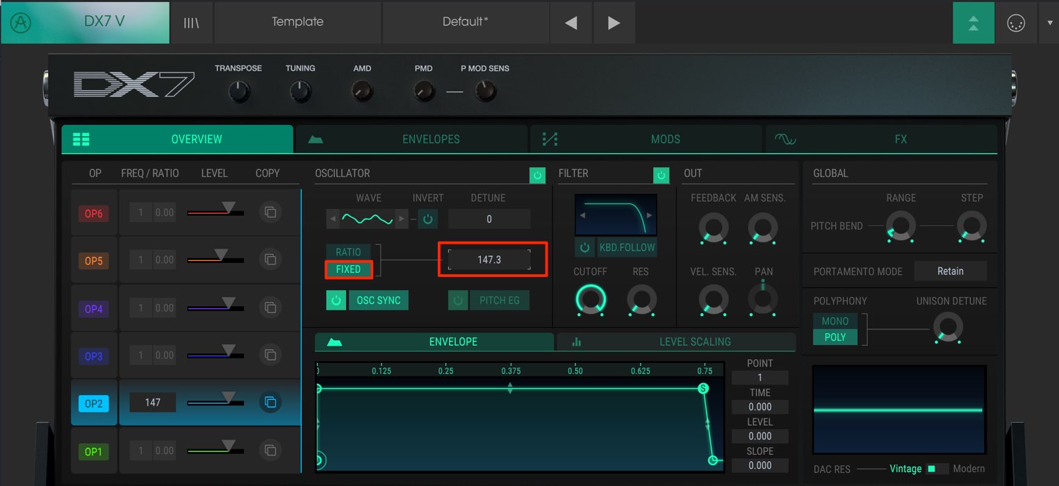Click the OSC SYNC button
Screen dimensions: 1059x486
pyautogui.click(x=379, y=301)
